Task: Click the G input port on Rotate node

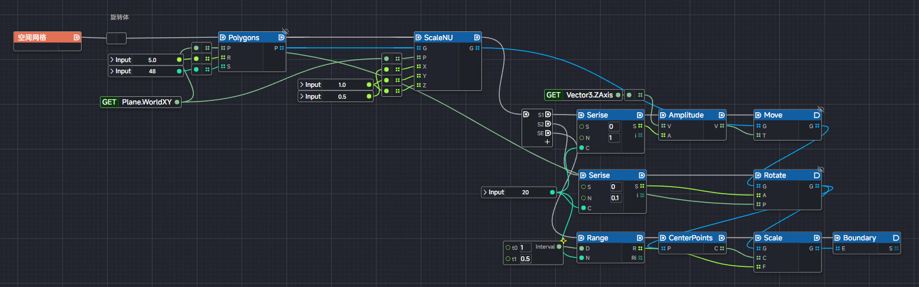Action: 759,186
